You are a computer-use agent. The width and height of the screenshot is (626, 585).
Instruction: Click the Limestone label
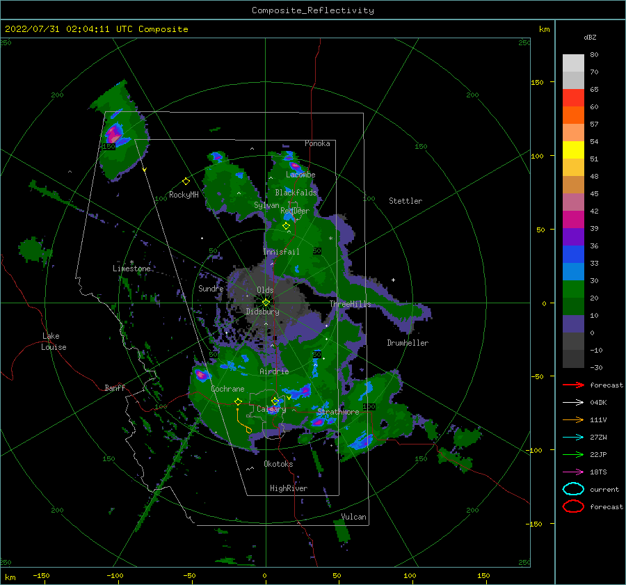point(131,269)
